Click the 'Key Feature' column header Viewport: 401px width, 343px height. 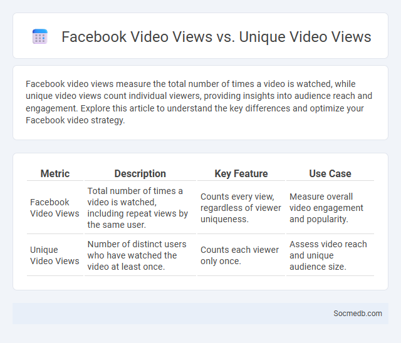pyautogui.click(x=241, y=173)
